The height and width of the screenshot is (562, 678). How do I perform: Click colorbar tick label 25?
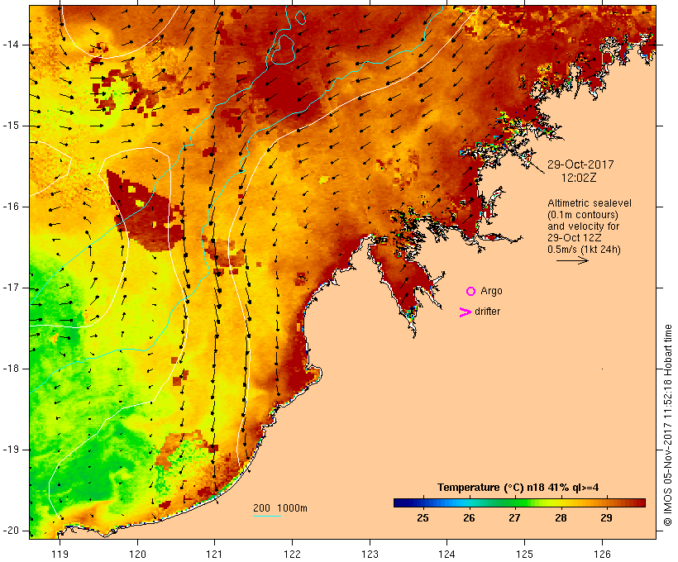[x=423, y=518]
